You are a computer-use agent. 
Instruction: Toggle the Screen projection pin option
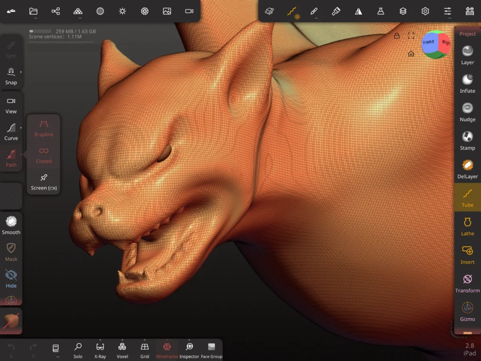(x=44, y=182)
